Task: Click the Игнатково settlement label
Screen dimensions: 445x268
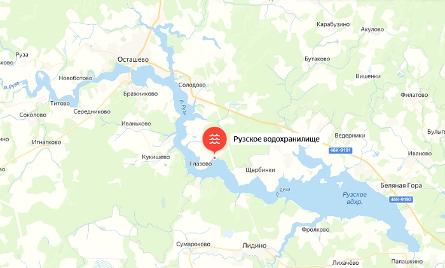Action: (46, 142)
